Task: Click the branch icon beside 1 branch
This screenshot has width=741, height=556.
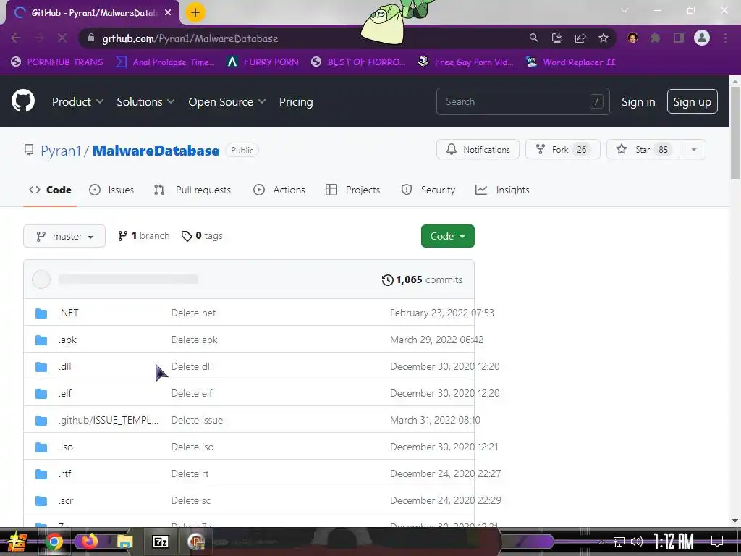Action: coord(123,236)
